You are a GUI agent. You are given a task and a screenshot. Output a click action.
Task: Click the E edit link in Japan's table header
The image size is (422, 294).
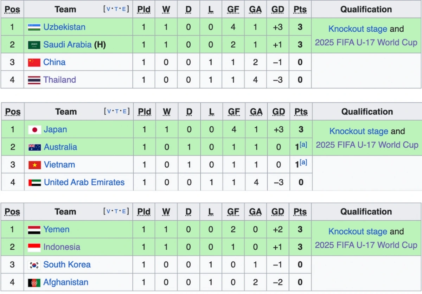[124, 111]
